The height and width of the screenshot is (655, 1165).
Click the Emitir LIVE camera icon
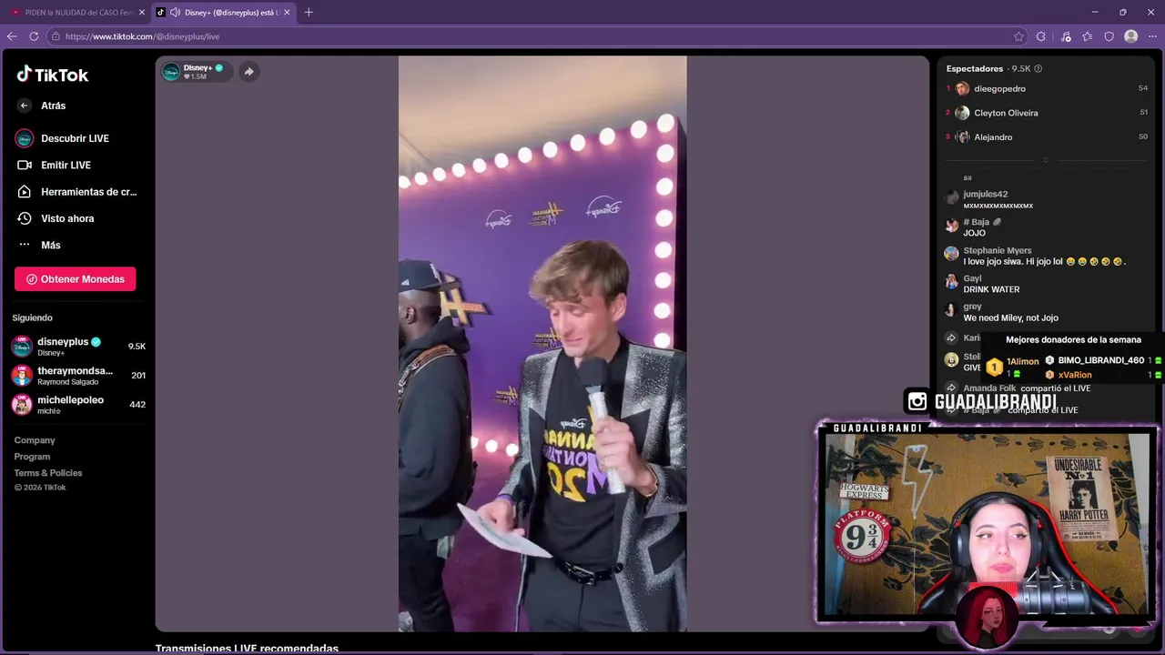[25, 165]
